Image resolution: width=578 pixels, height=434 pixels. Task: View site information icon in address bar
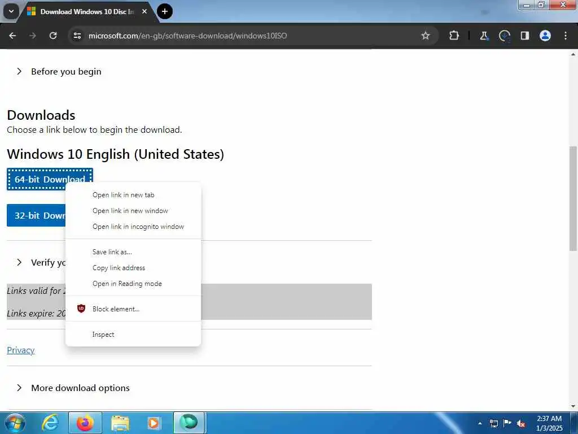(x=77, y=36)
